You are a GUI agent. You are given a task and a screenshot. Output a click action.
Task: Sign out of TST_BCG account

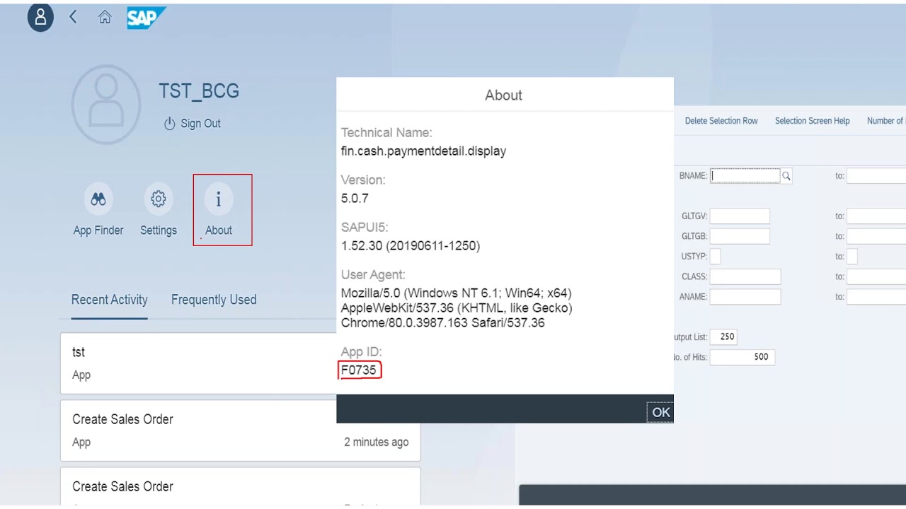(x=193, y=123)
